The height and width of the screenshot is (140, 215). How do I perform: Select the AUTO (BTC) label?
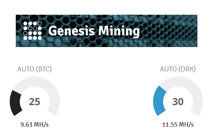(34, 69)
